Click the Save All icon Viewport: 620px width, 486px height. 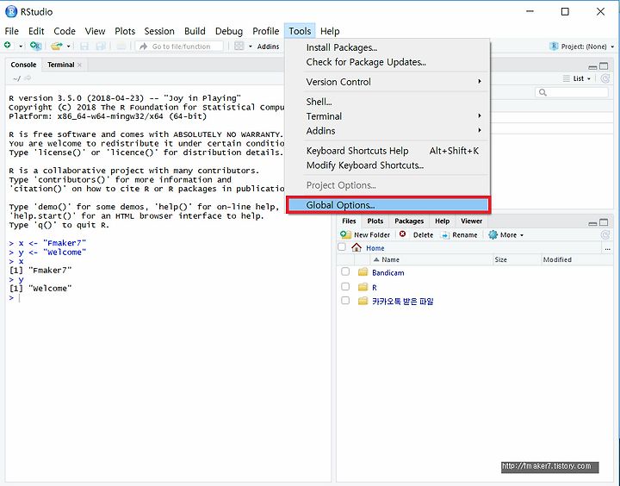[101, 47]
